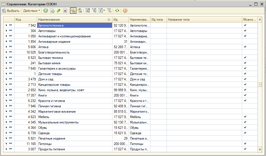Image resolution: width=266 pixels, height=156 pixels.
Task: Click the vertical scrollbar up arrow
Action: coord(260,20)
